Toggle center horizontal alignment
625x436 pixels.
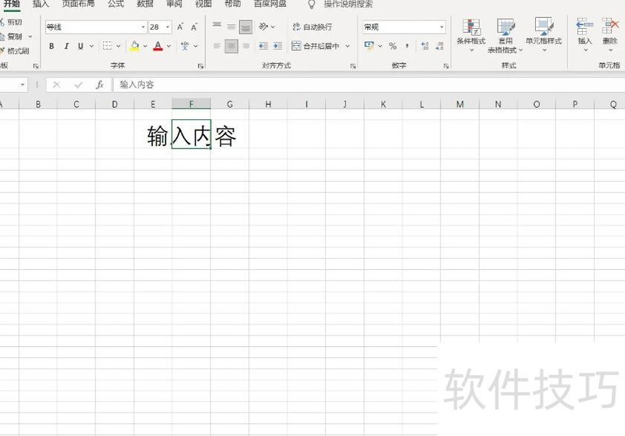[231, 46]
